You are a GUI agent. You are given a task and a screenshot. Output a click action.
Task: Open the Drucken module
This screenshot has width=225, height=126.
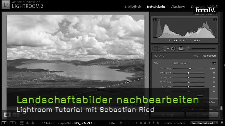tap(198, 7)
